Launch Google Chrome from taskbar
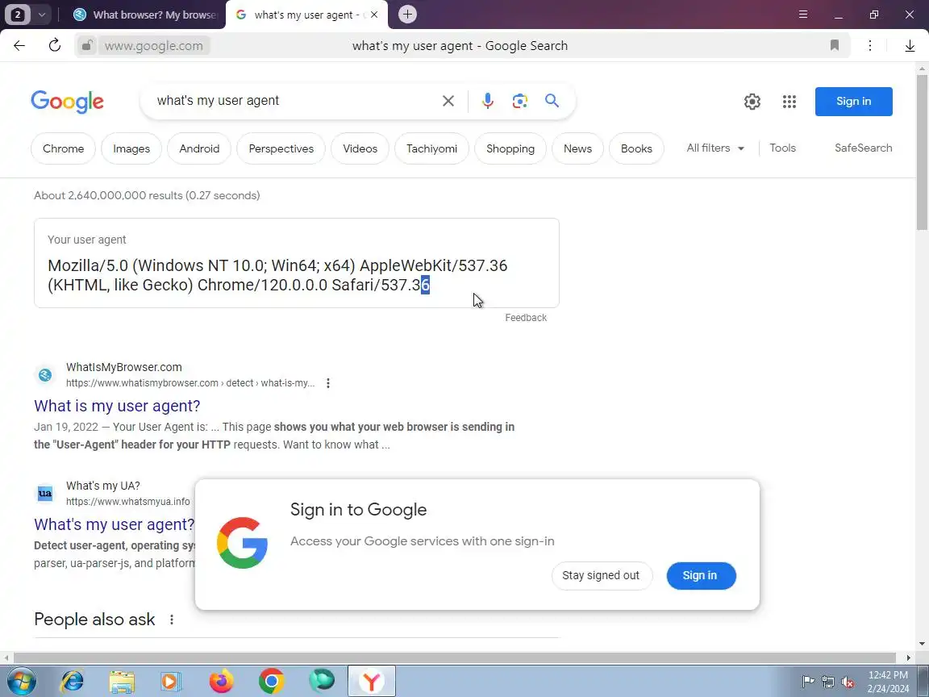Viewport: 929px width, 697px height. (271, 681)
